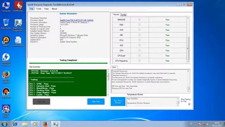Open the Intel Core i5-4670 CPU link

click(77, 20)
